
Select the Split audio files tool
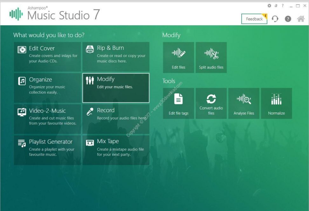click(x=211, y=57)
